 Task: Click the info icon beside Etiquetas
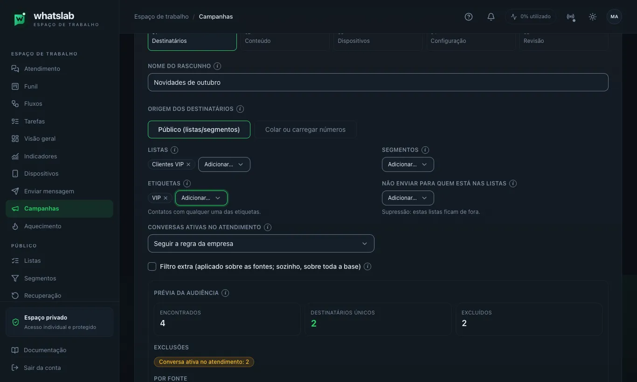187,184
